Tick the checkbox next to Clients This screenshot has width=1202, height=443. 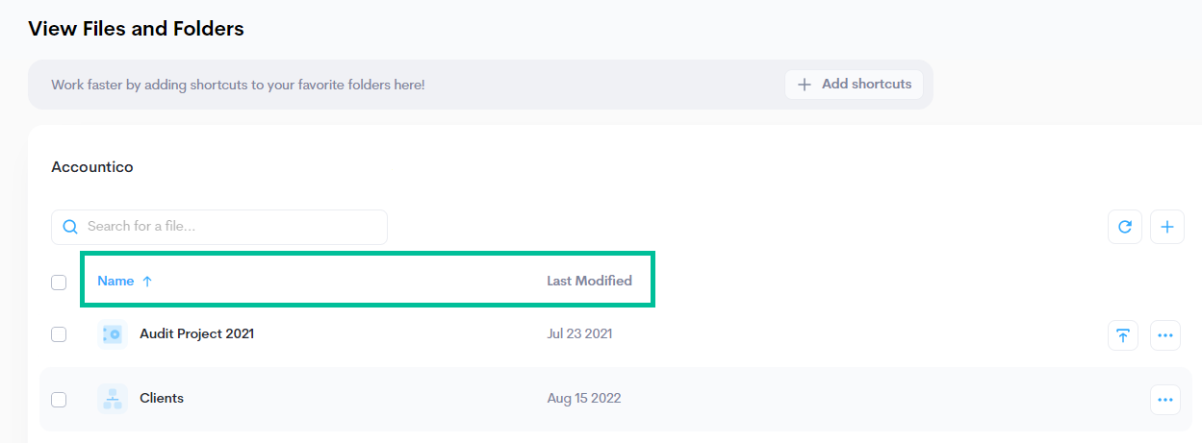pyautogui.click(x=59, y=400)
